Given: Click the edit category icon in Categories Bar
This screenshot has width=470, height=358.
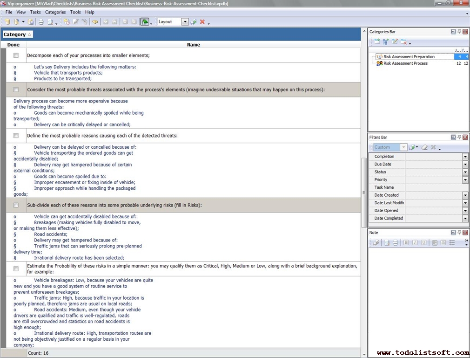Looking at the screenshot, I should [395, 42].
